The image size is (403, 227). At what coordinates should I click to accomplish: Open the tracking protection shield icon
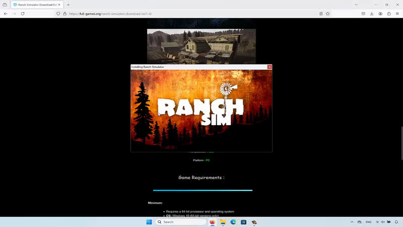pos(58,14)
